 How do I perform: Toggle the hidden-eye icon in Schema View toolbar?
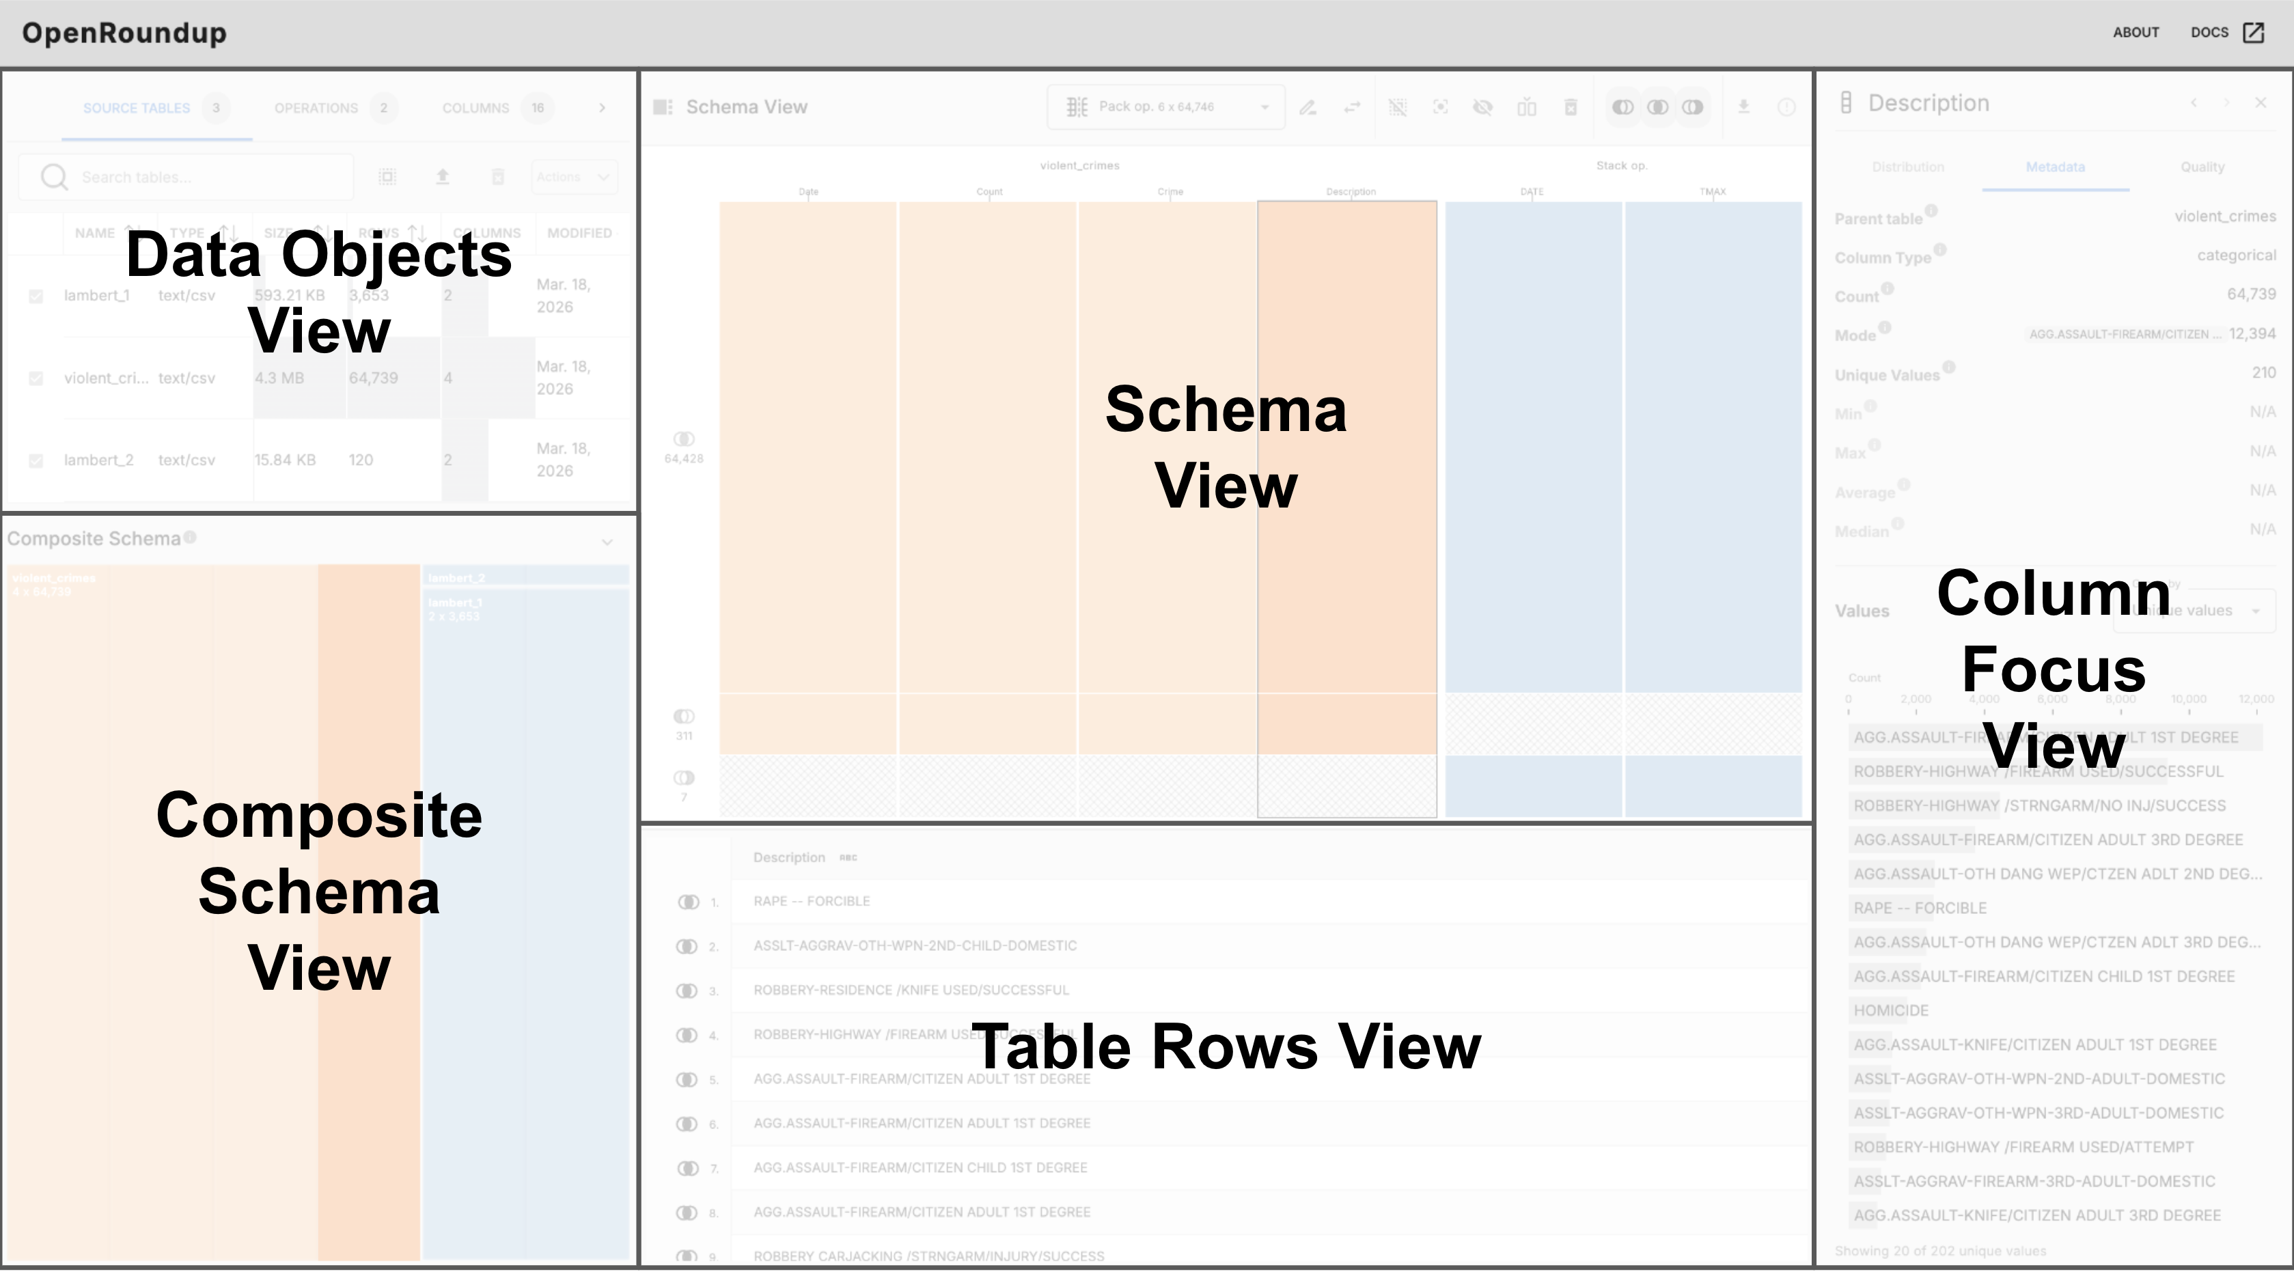[1482, 108]
